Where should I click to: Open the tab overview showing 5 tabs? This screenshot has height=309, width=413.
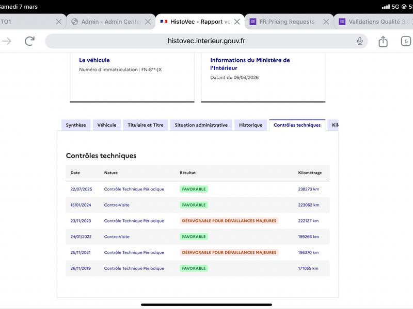click(x=406, y=41)
